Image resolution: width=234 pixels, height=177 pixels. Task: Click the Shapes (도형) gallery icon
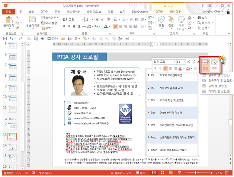pos(161,19)
